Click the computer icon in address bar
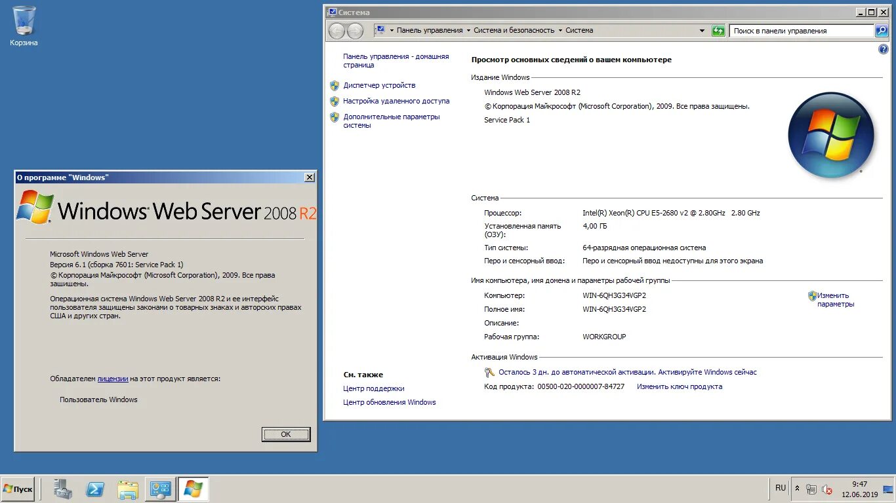This screenshot has height=503, width=896. pos(380,30)
